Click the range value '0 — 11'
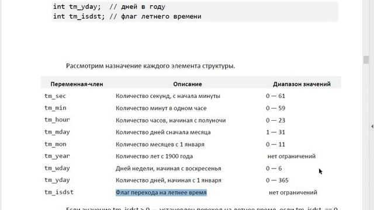The image size is (374, 210). point(275,144)
